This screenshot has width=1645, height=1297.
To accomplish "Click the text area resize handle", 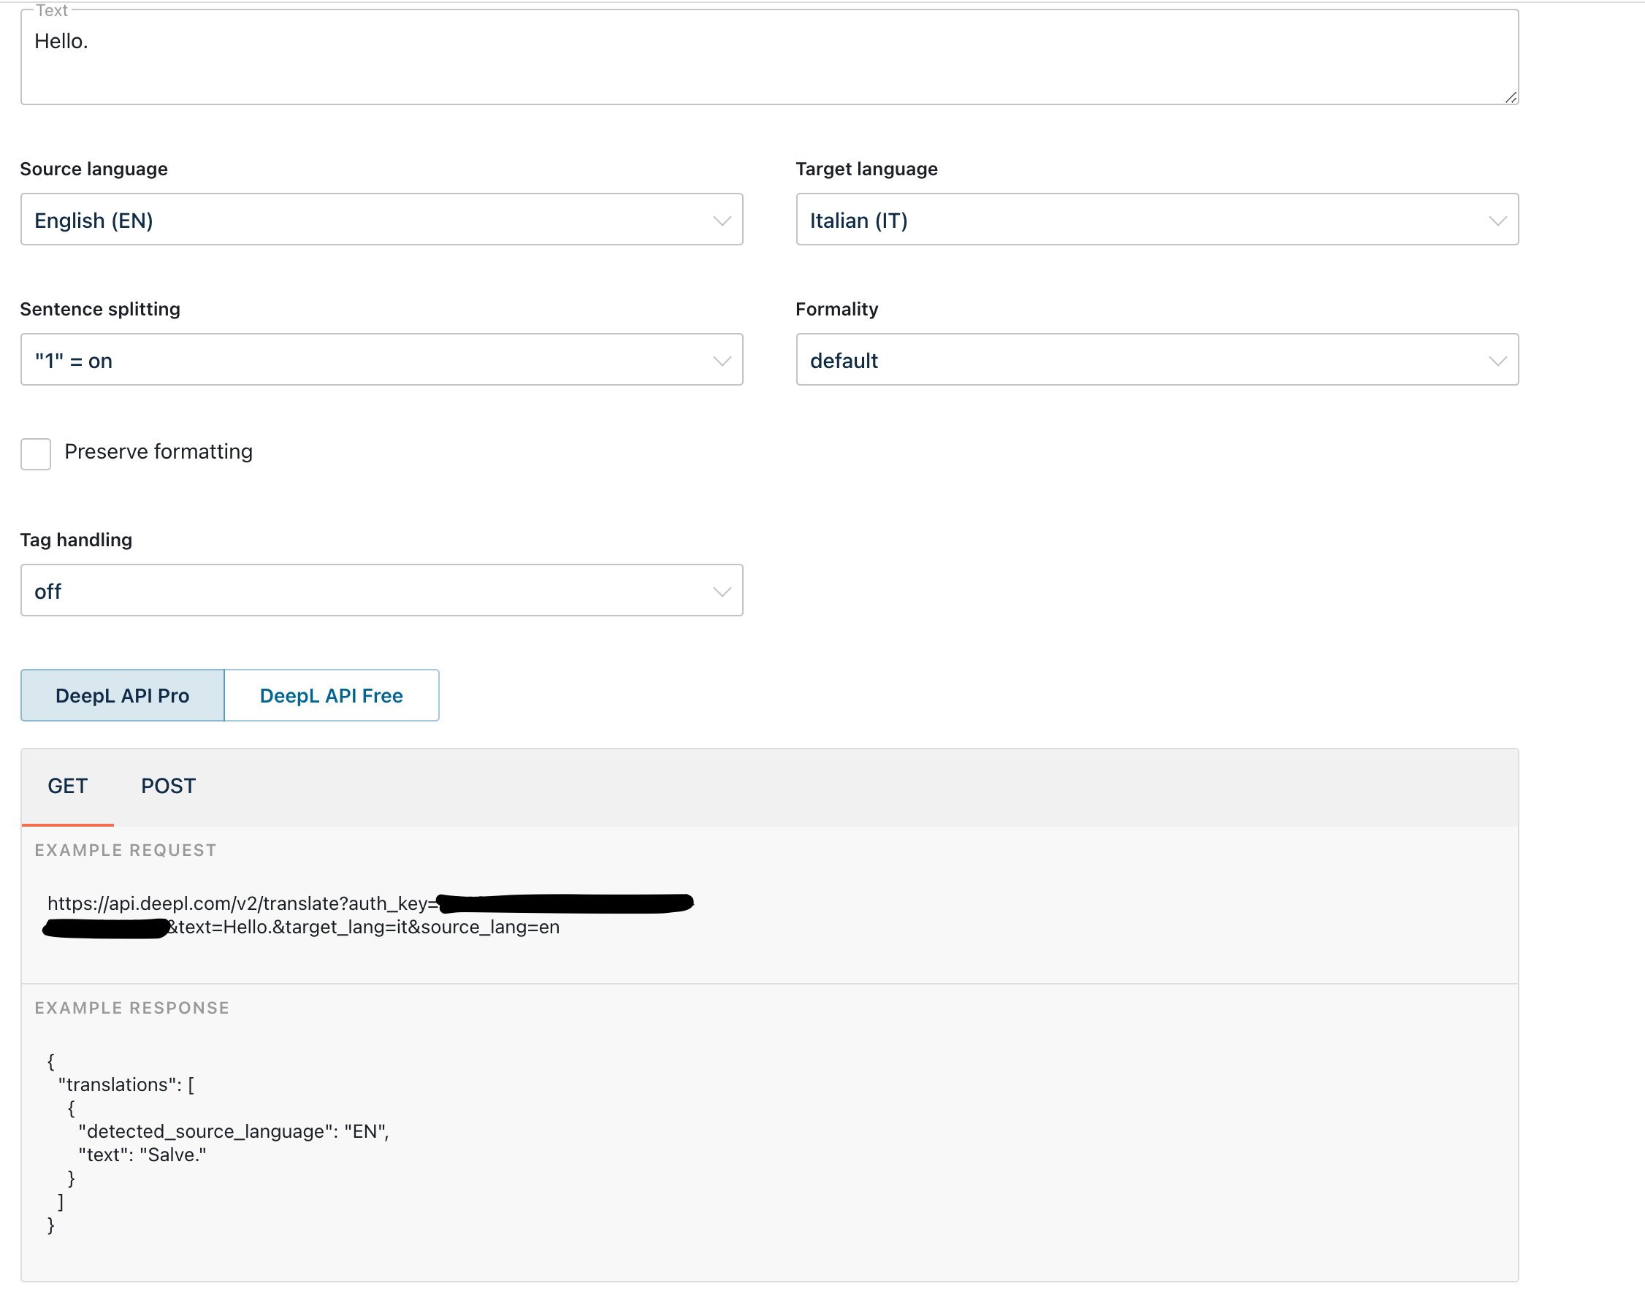I will (x=1510, y=97).
